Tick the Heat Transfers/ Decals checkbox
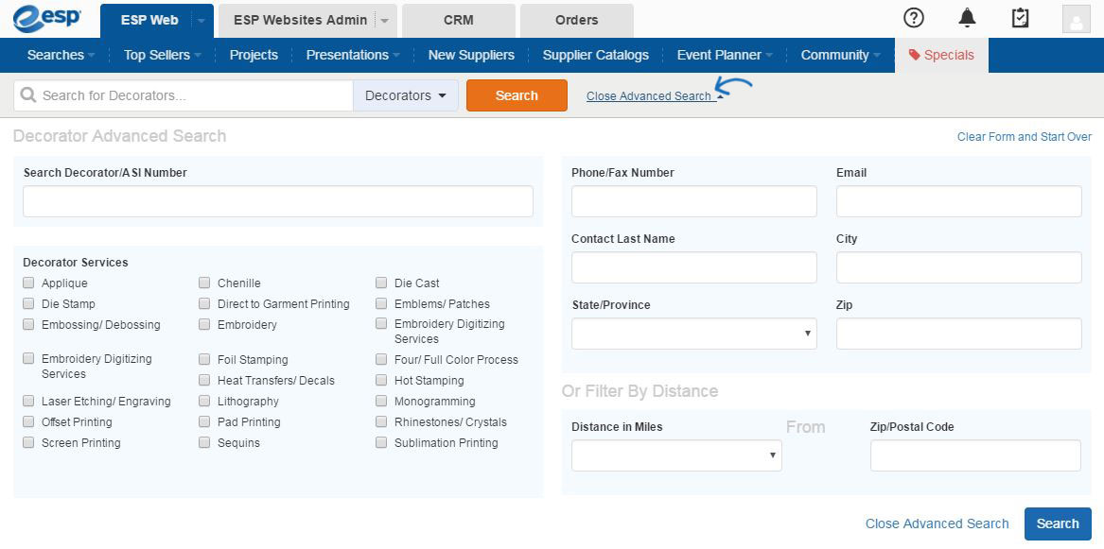This screenshot has width=1104, height=549. pyautogui.click(x=204, y=380)
